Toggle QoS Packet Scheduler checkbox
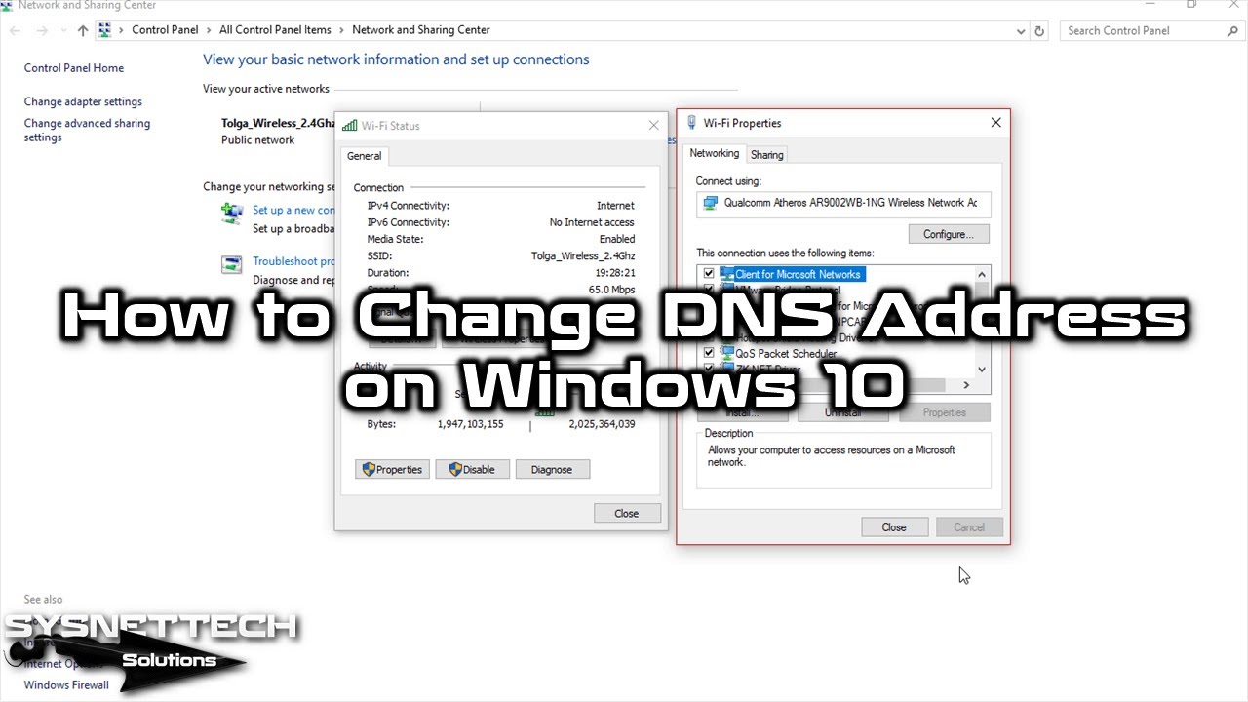Screen dimensions: 1248x702 pos(709,353)
